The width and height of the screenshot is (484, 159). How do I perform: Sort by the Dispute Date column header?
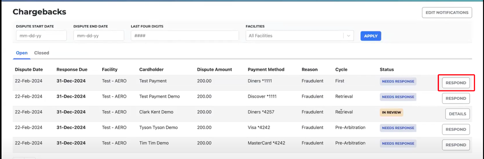click(29, 70)
